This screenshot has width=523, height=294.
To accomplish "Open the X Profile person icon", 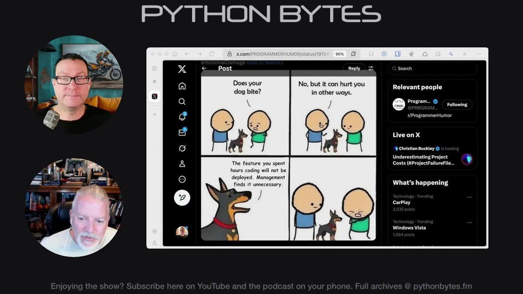I will [182, 164].
